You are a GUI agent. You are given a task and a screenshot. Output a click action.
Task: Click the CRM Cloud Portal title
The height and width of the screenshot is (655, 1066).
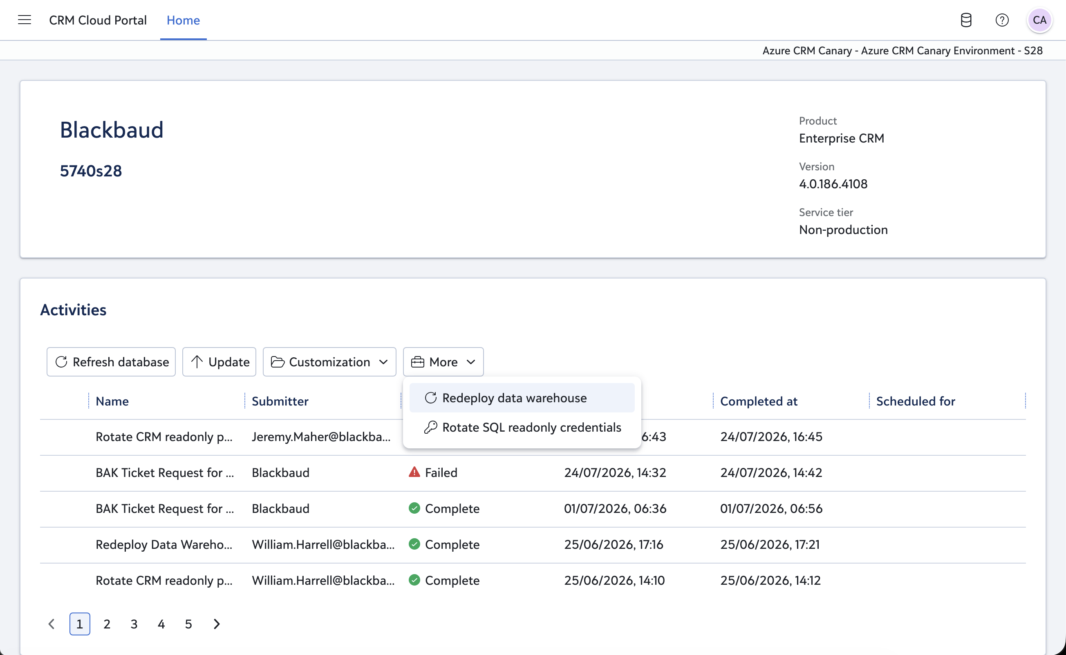tap(98, 20)
